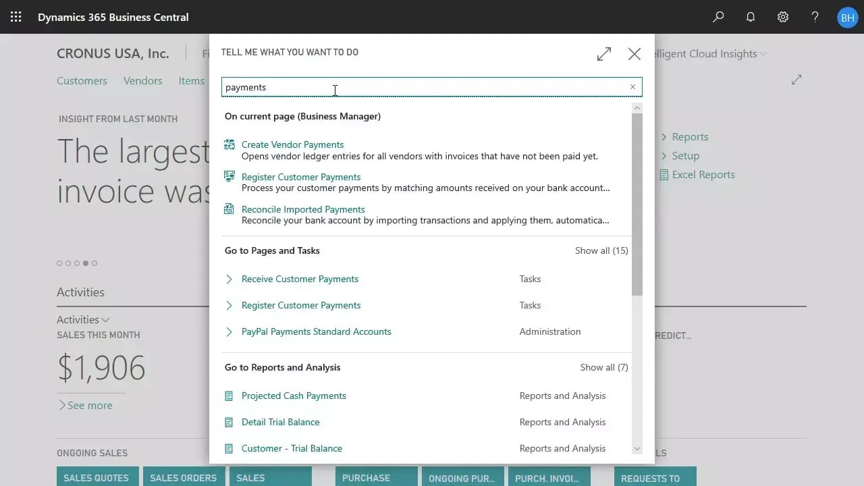Expand the Reports menu chevron

(664, 137)
